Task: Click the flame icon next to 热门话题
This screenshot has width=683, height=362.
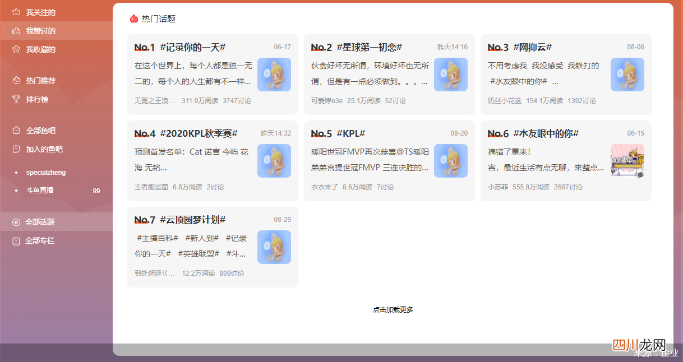Action: [x=133, y=19]
